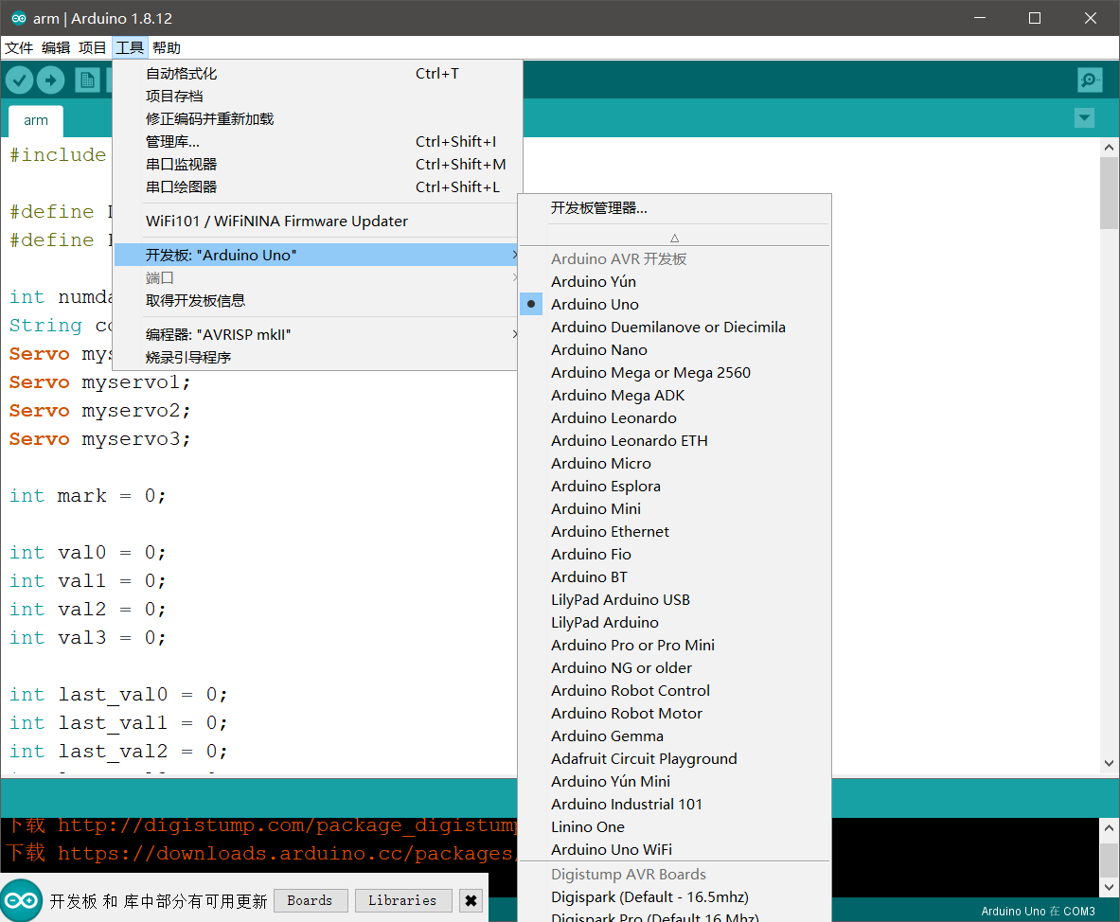Click 烧录引导程序 menu entry
This screenshot has height=922, width=1120.
[x=315, y=357]
